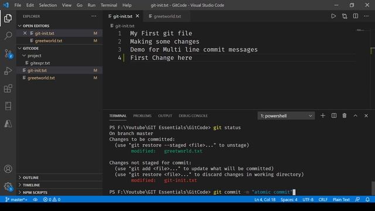Viewport: 375px width, 211px height.
Task: Split the terminal panel
Action: 334,116
